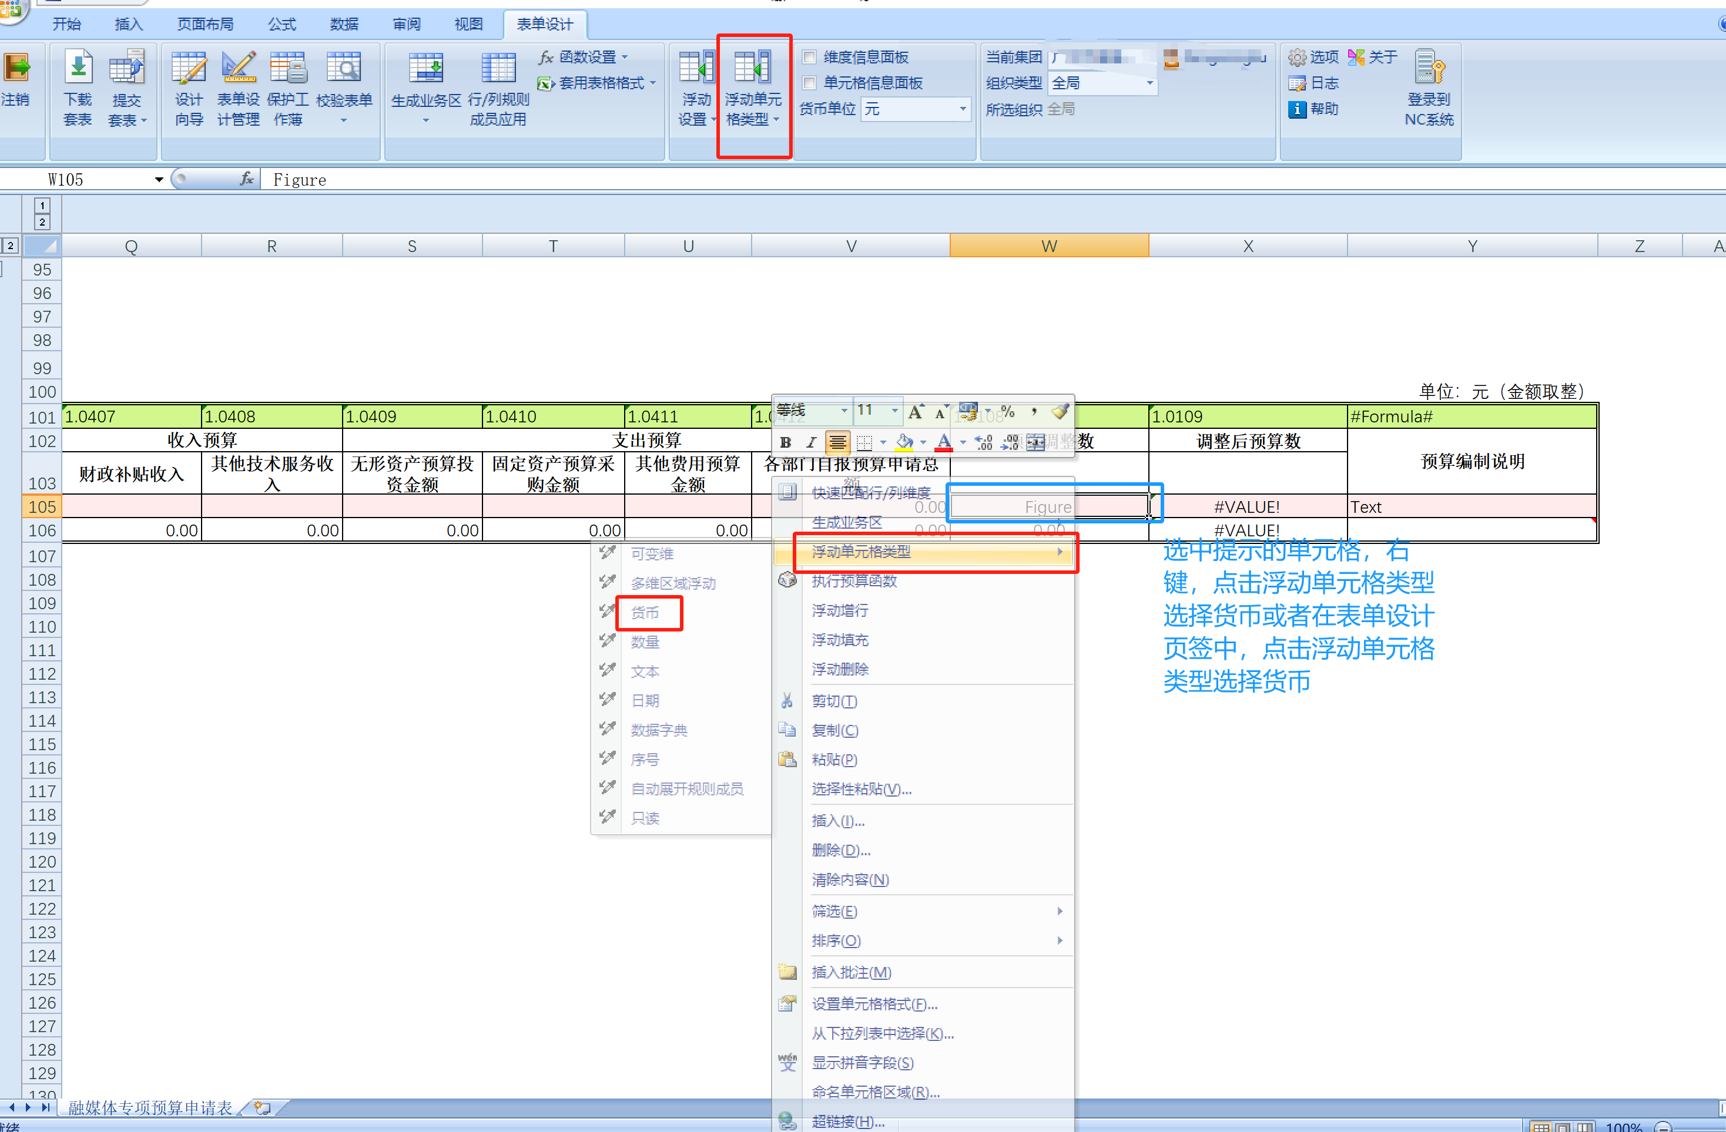Viewport: 1726px width, 1132px height.
Task: Open the Name Box dropdown arrow
Action: 159,179
